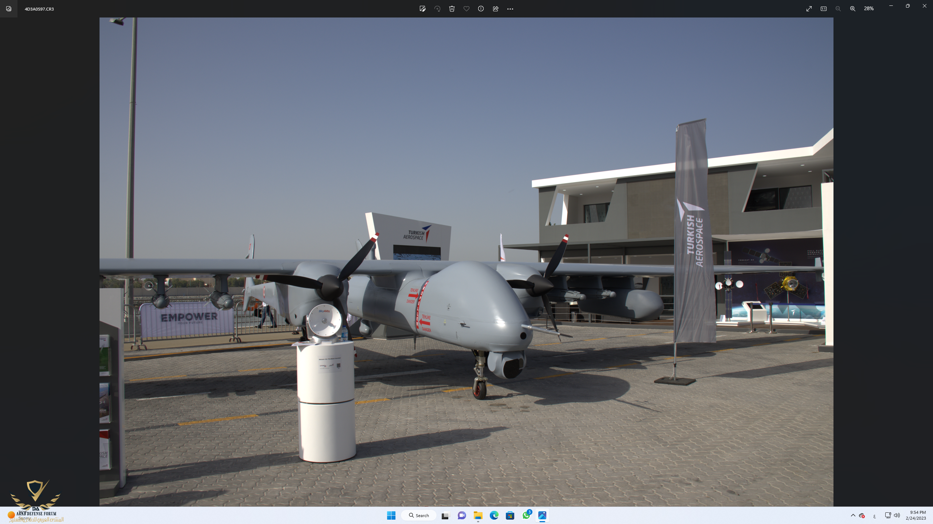Open the Sunny weather widget
This screenshot has height=524, width=933.
click(20, 515)
